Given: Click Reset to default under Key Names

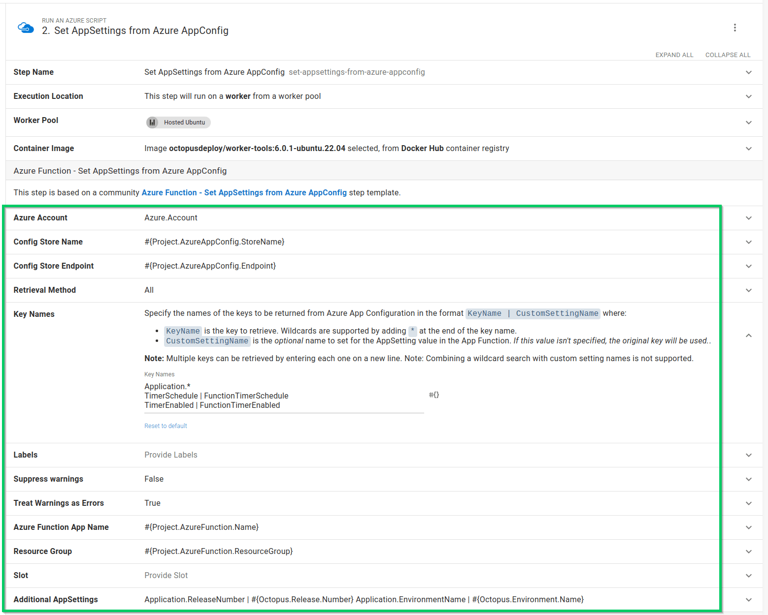Looking at the screenshot, I should [x=166, y=426].
